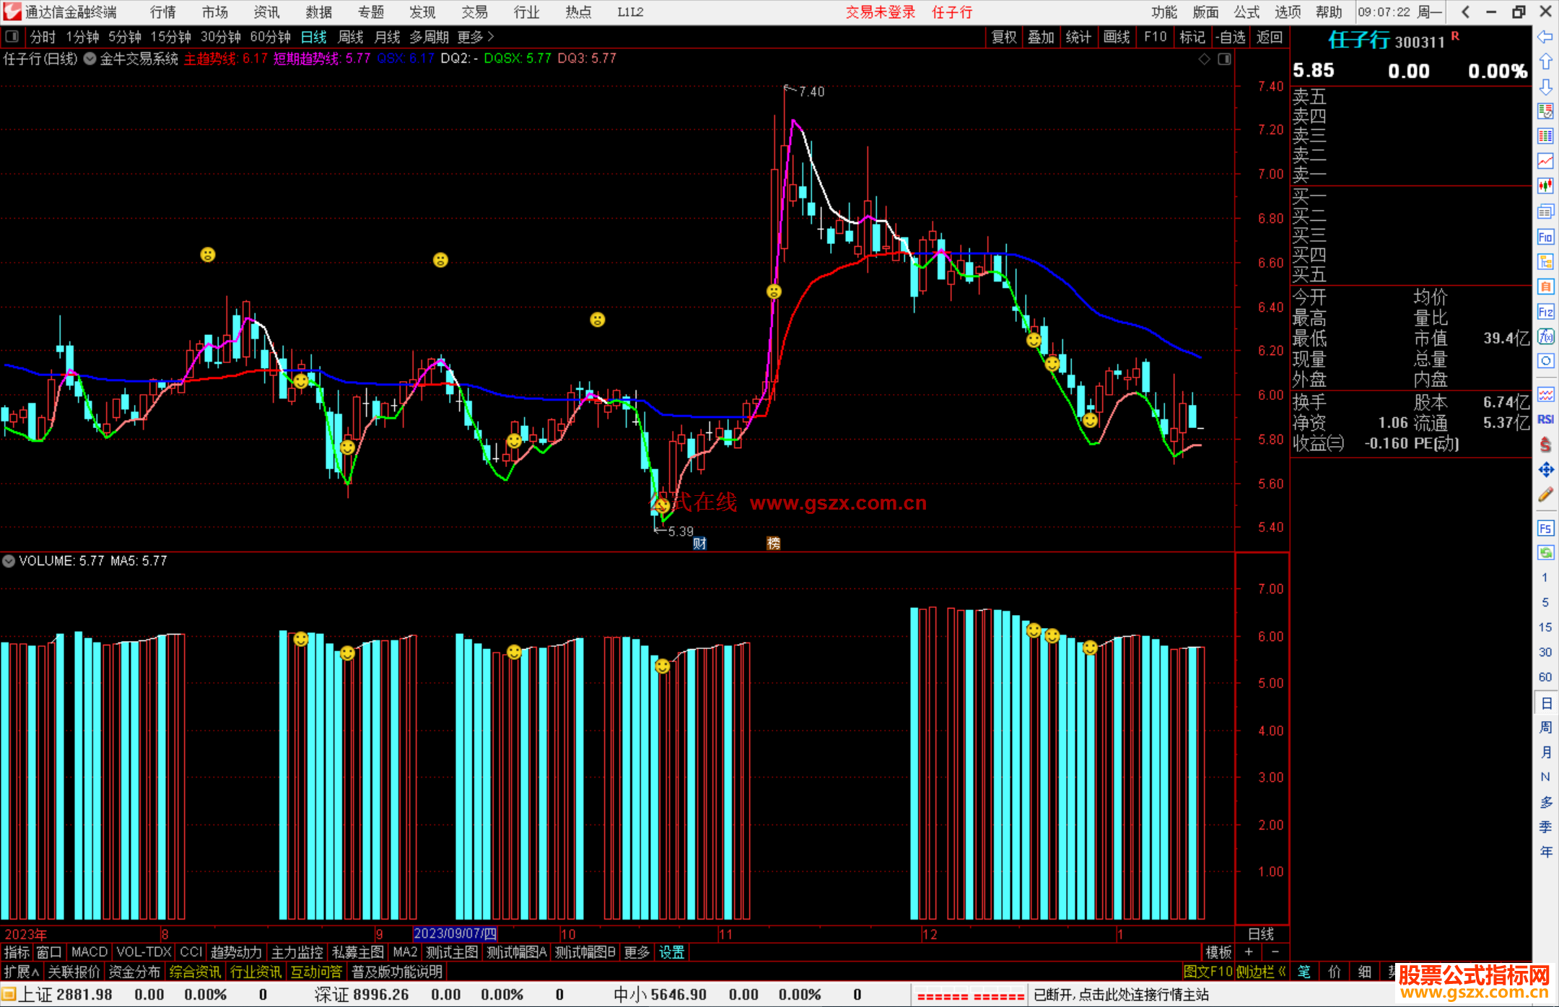Click the four-way move arrows icon
The height and width of the screenshot is (1007, 1559).
(x=1545, y=470)
